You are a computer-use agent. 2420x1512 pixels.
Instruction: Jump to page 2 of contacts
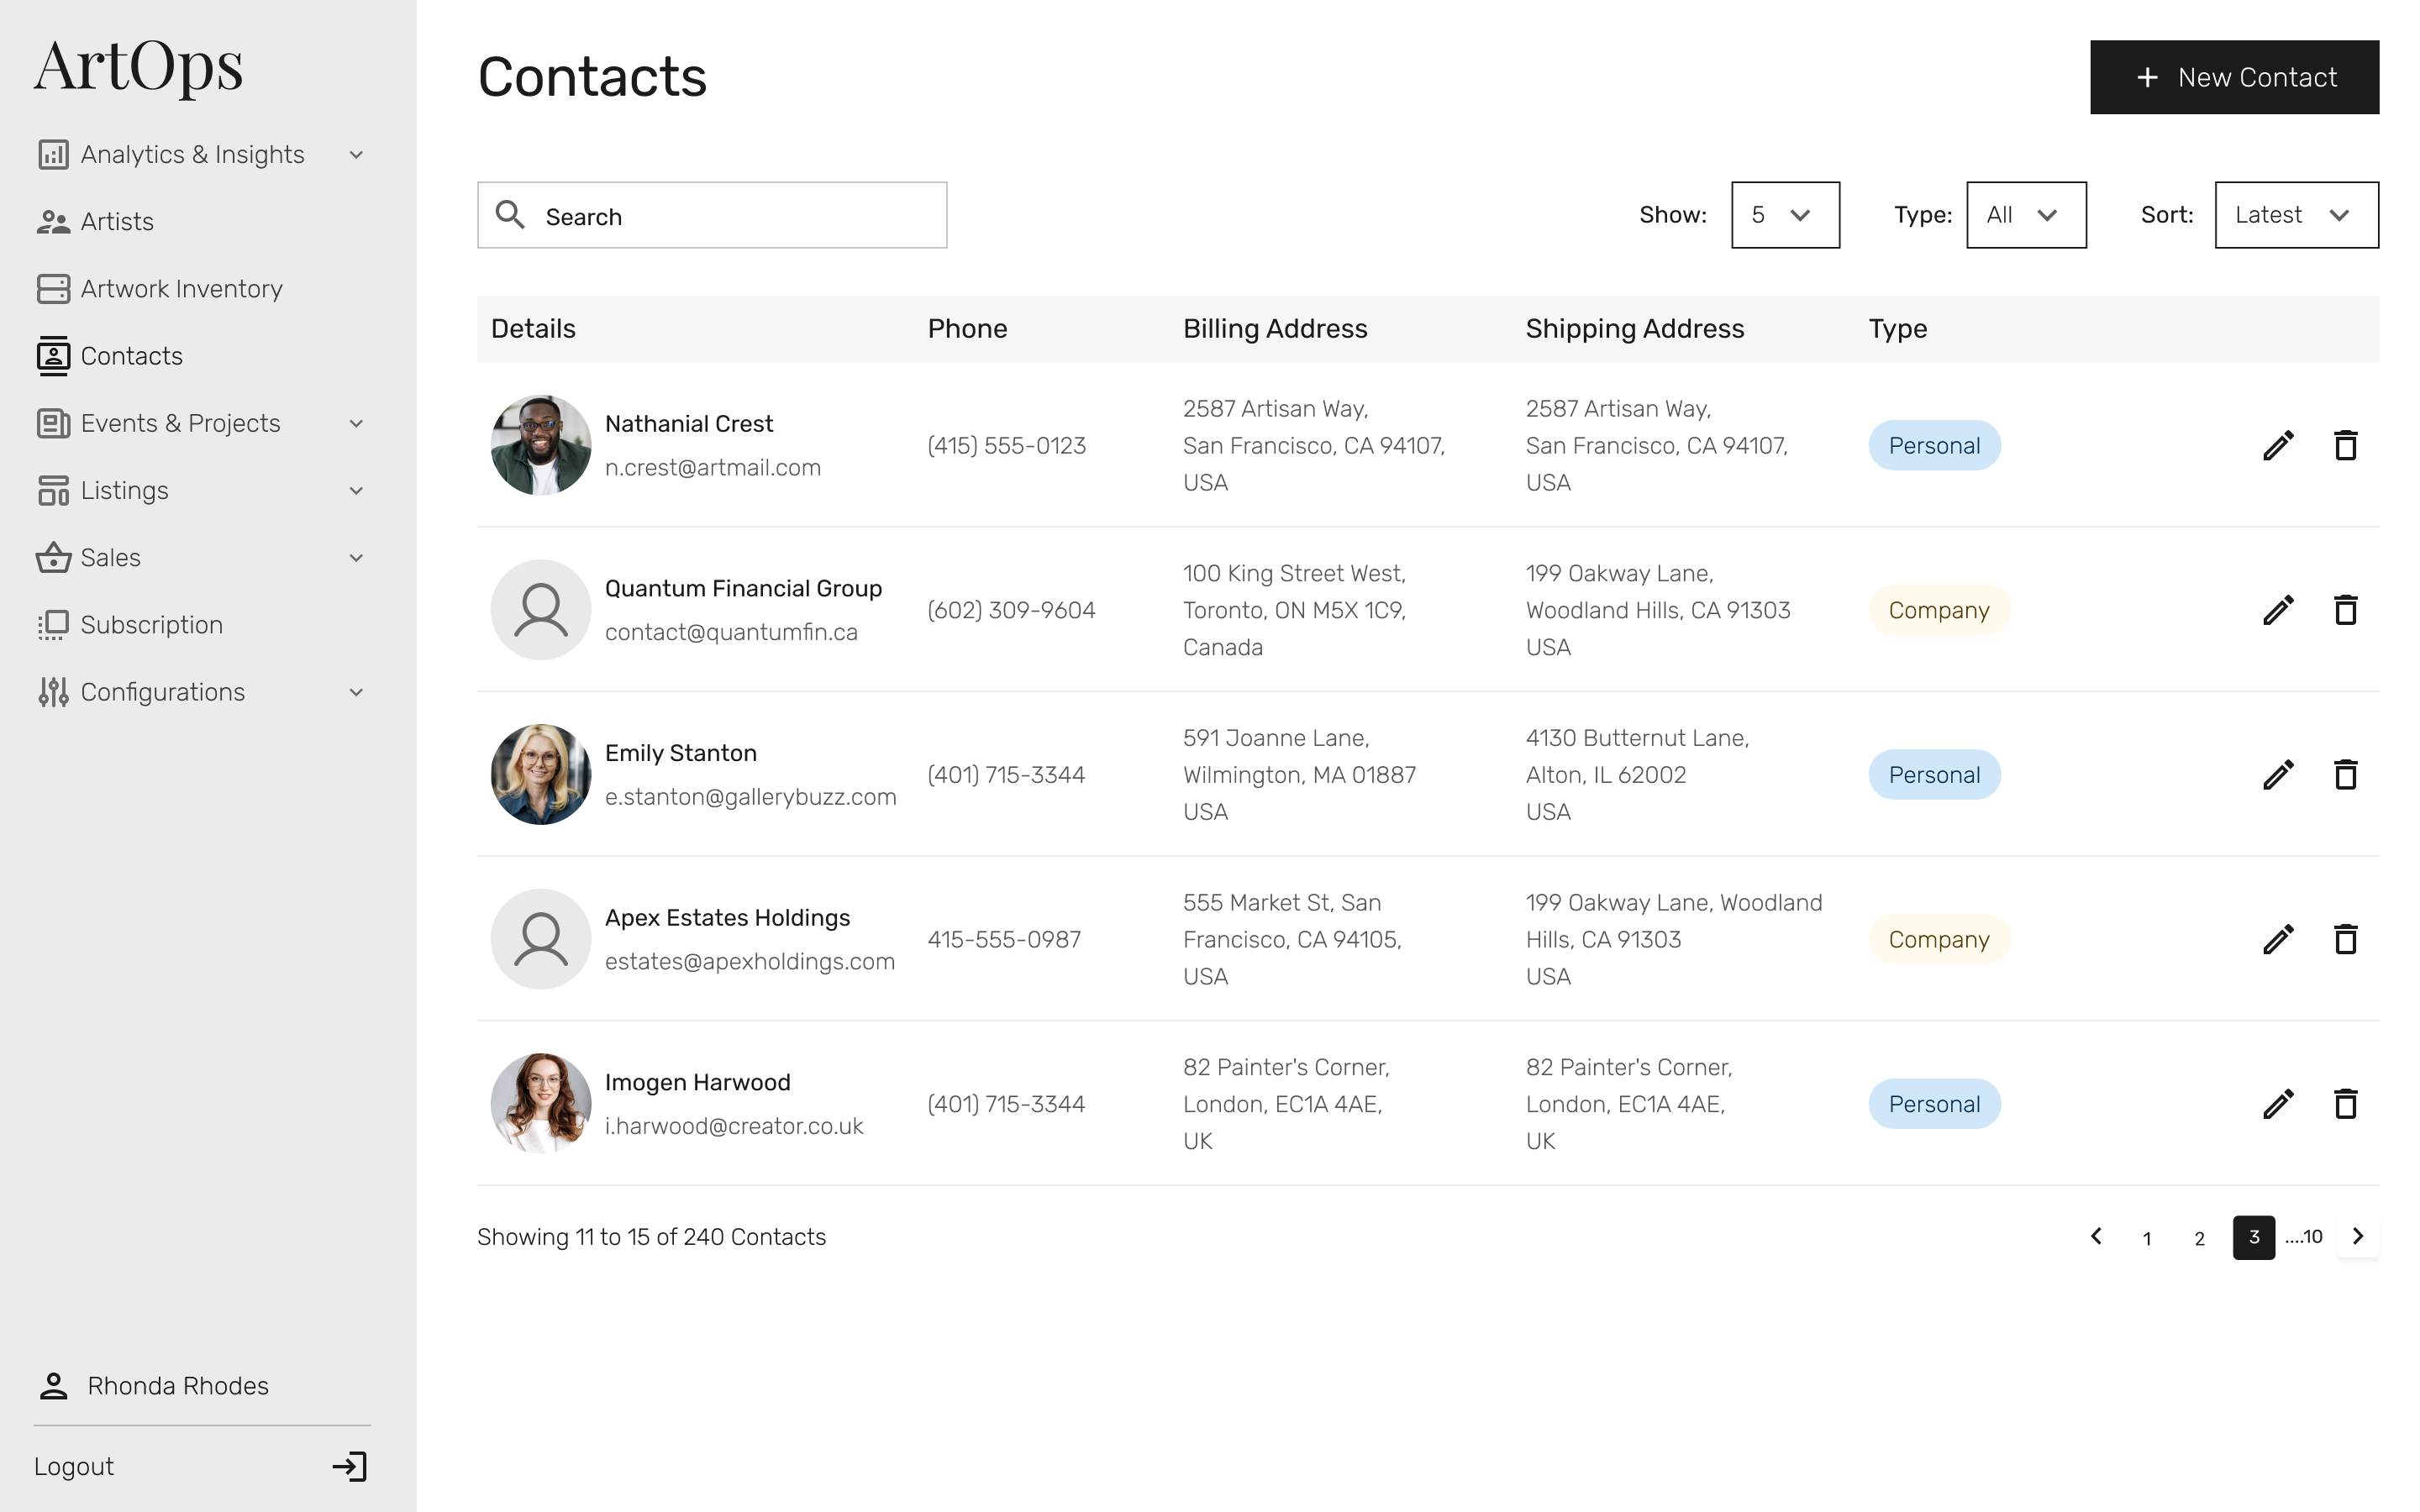(2199, 1238)
